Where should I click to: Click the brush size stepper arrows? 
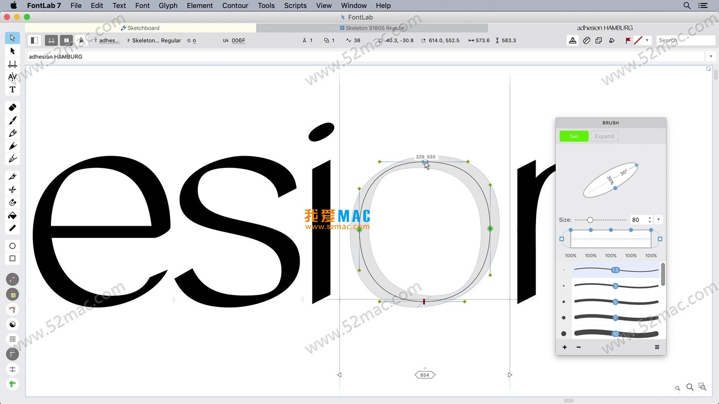click(650, 220)
